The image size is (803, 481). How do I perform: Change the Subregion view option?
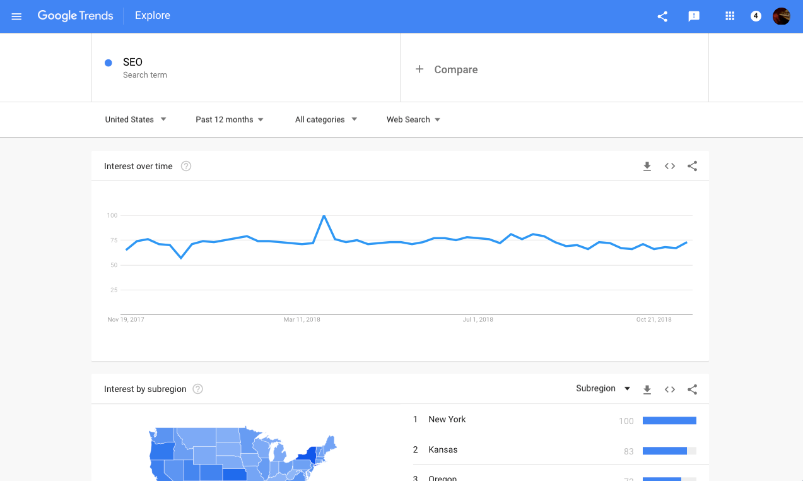coord(602,389)
